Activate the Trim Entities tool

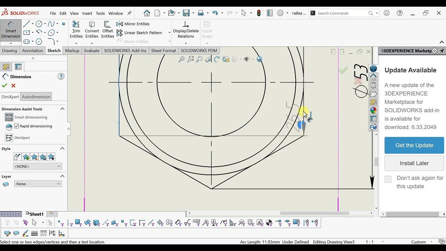tap(76, 30)
